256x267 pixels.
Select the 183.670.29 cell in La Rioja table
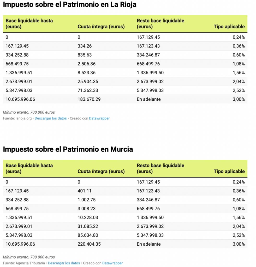point(89,99)
